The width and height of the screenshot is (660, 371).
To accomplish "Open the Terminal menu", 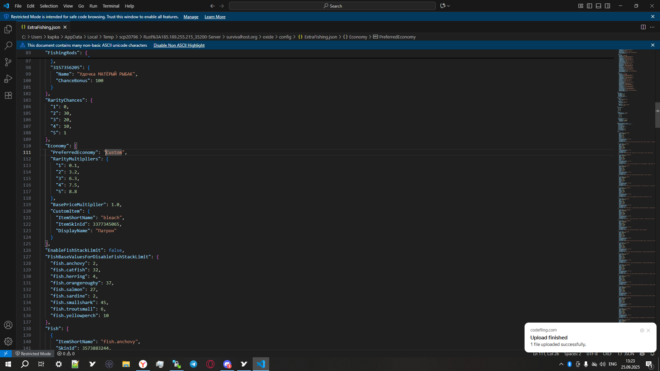I will 111,6.
